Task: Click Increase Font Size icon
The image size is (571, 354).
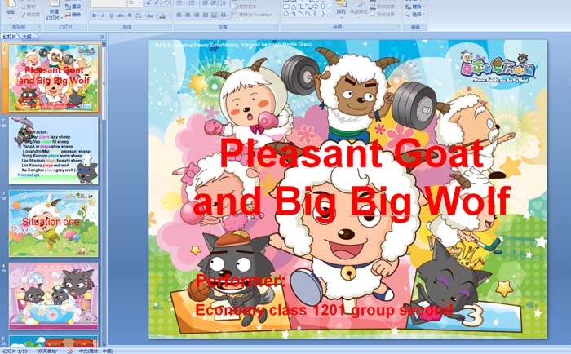Action: point(148,3)
